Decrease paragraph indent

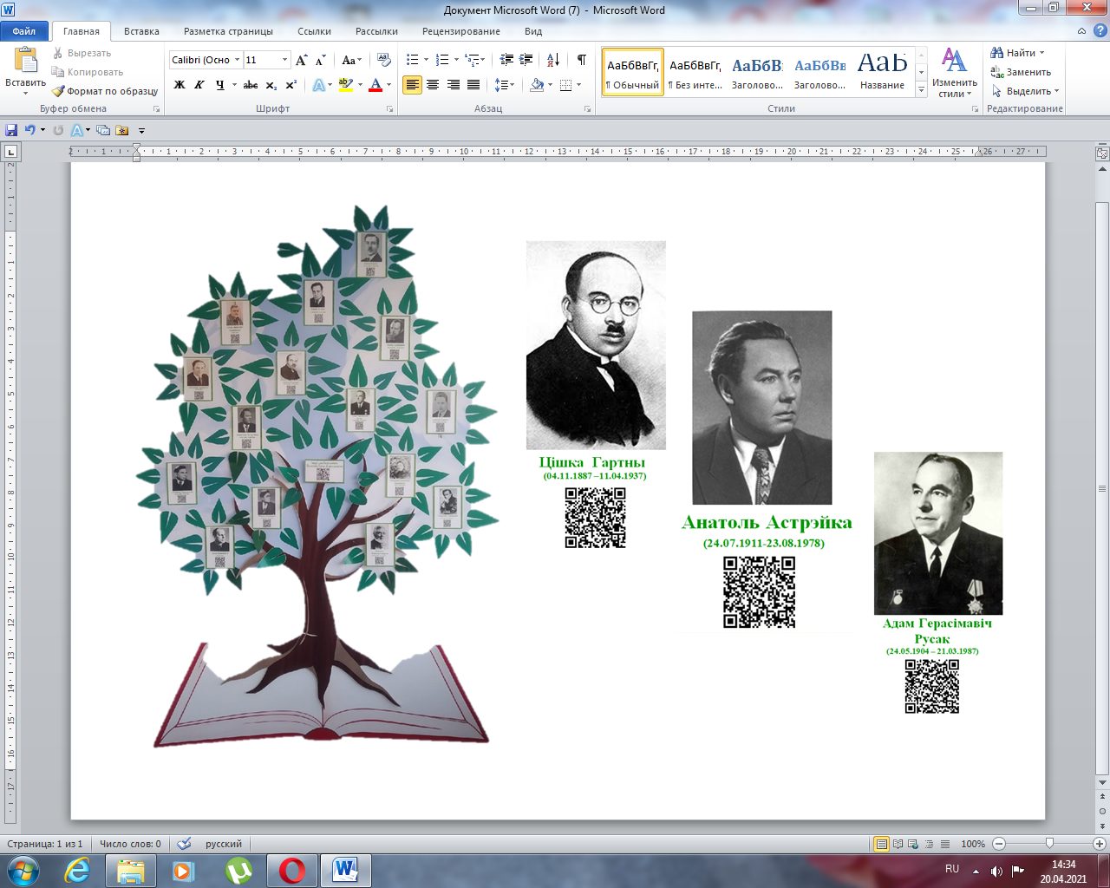pyautogui.click(x=507, y=60)
